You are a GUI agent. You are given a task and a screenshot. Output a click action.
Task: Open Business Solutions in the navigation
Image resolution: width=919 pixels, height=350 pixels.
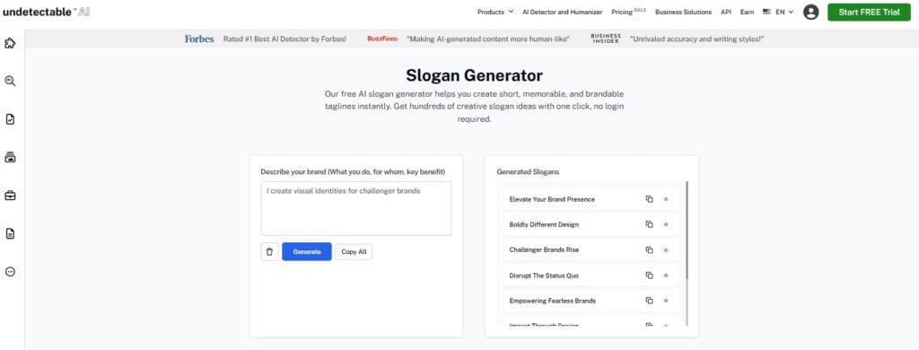coord(683,12)
